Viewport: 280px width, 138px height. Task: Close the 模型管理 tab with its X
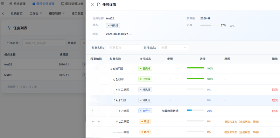point(63,13)
